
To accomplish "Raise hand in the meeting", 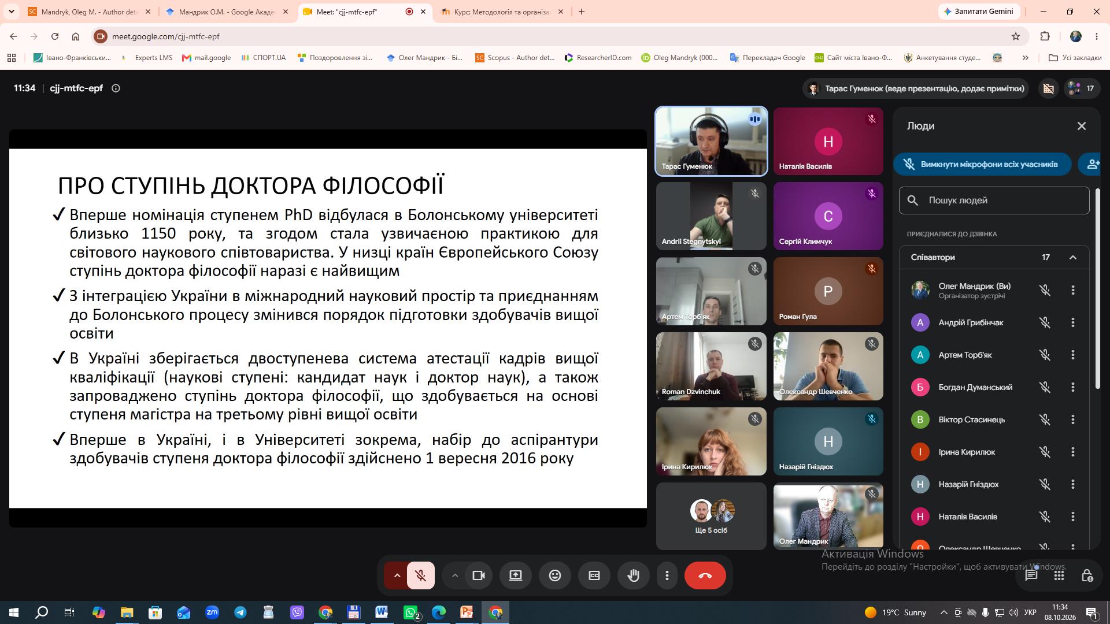I will point(634,575).
